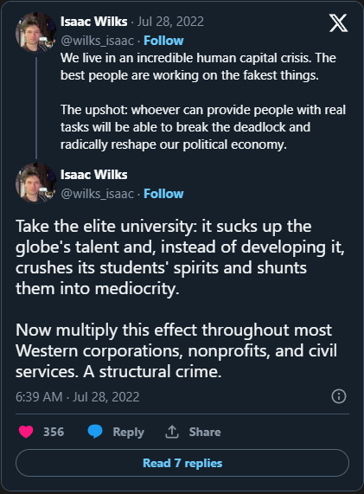This screenshot has width=364, height=494.
Task: Open the tweet info circle icon
Action: tap(339, 396)
